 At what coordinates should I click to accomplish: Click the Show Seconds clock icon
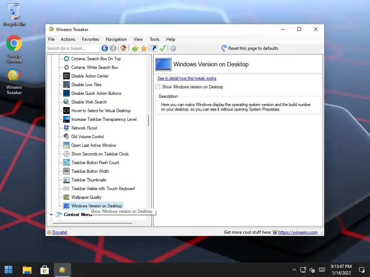66,154
